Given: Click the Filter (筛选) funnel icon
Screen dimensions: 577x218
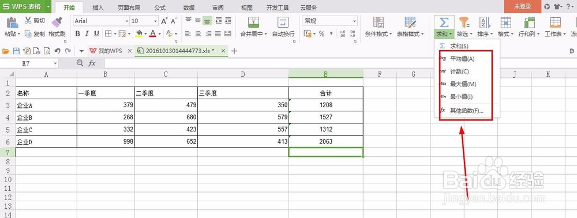Looking at the screenshot, I should [x=464, y=22].
